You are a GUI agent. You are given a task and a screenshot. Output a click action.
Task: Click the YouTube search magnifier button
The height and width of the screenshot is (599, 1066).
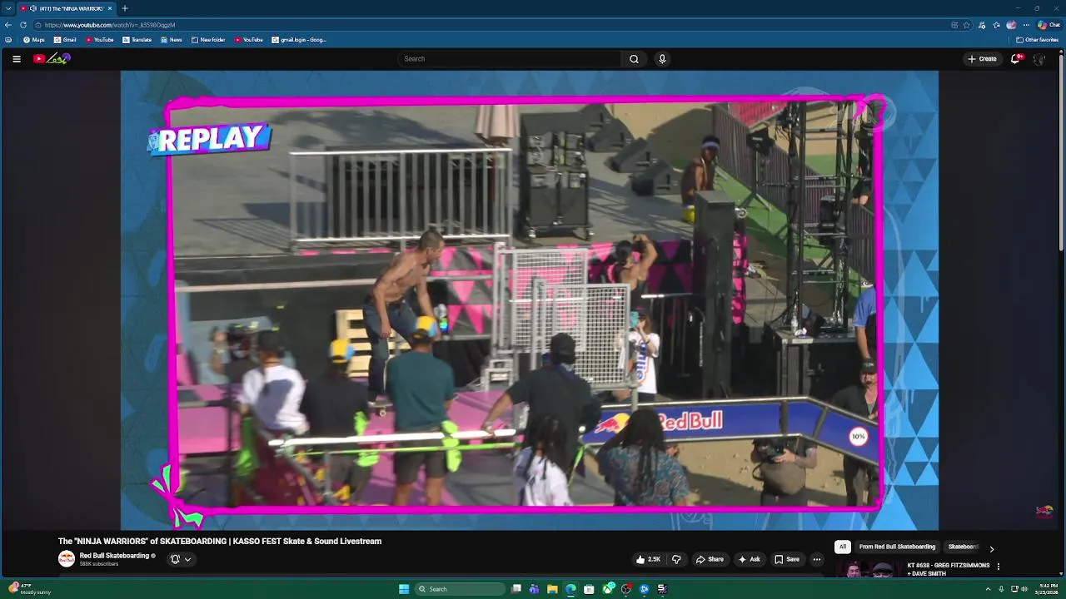[x=634, y=59]
